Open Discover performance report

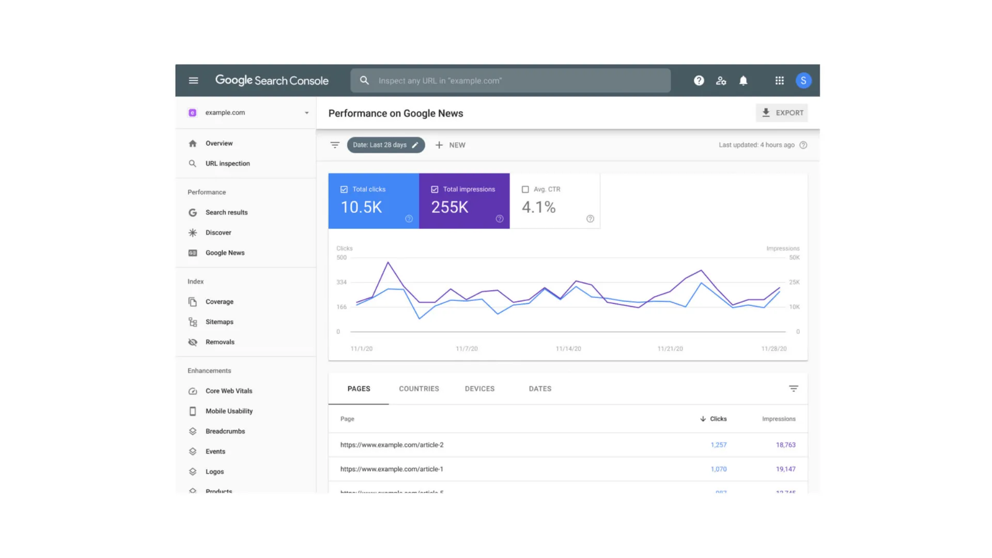219,233
